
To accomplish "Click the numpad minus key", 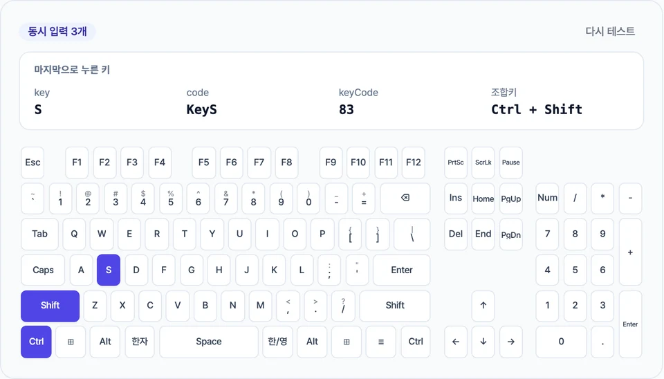I will [630, 198].
